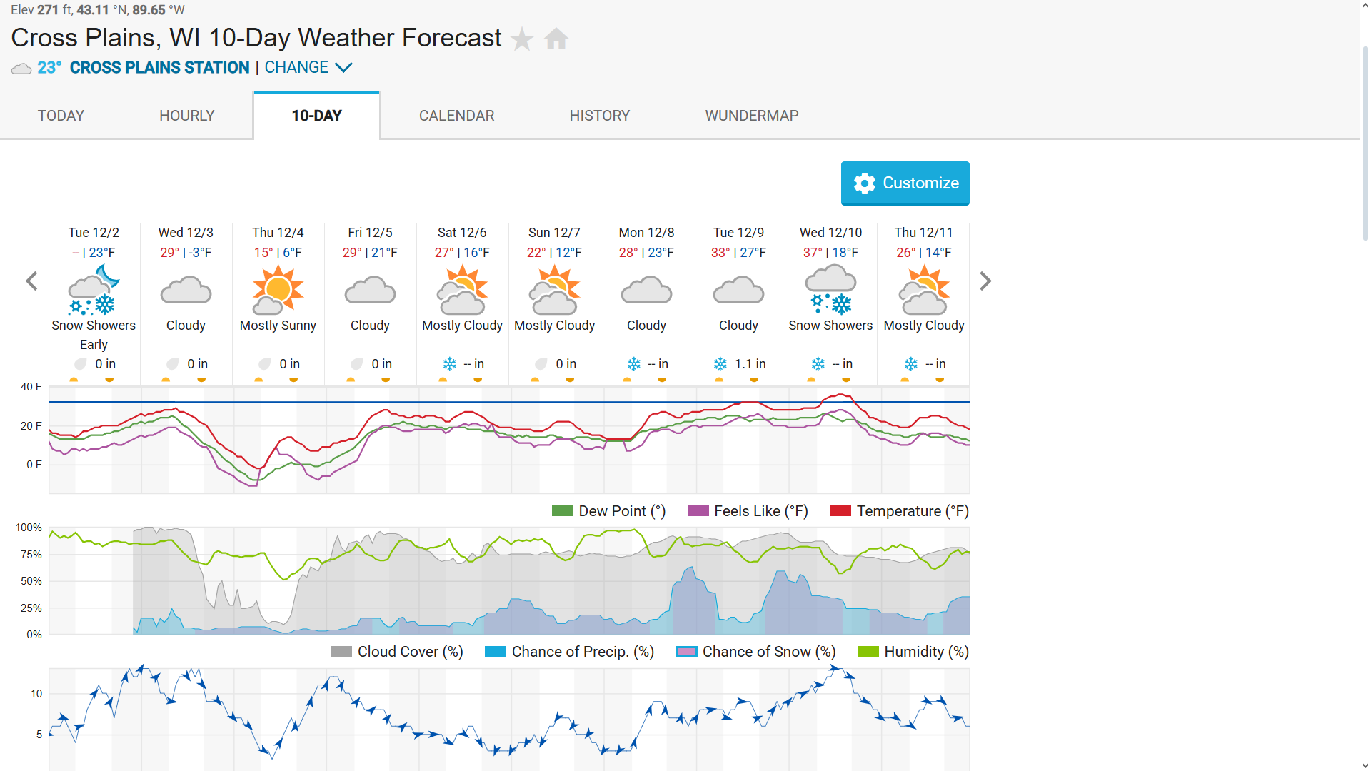
Task: Click the Tue 12/9 snowflake precipitation icon
Action: point(720,364)
